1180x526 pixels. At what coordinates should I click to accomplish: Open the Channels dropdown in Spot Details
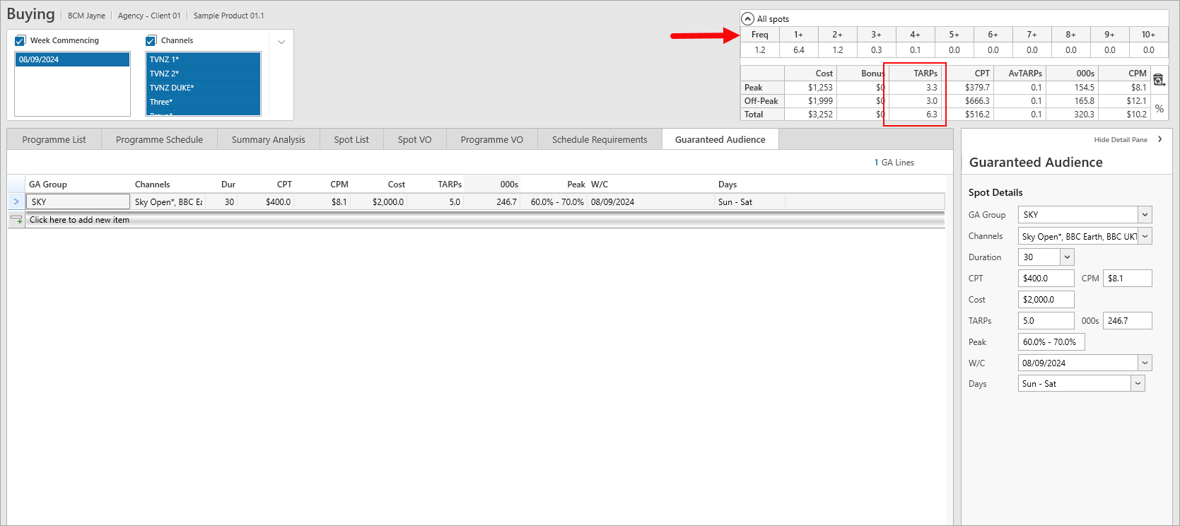tap(1145, 236)
